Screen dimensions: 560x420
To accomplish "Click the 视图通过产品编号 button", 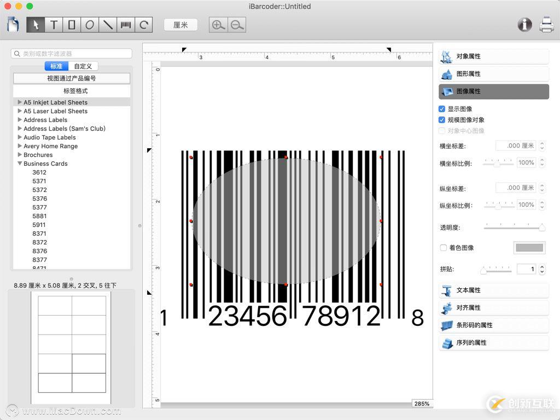I will click(x=72, y=78).
